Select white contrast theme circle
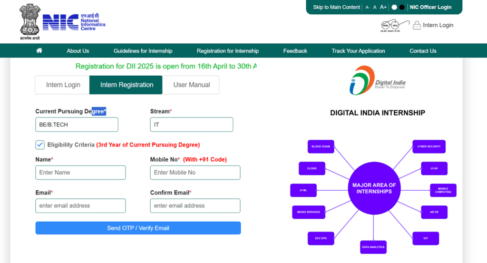The width and height of the screenshot is (487, 263). point(394,7)
